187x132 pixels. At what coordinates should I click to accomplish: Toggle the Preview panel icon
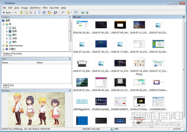point(39,13)
